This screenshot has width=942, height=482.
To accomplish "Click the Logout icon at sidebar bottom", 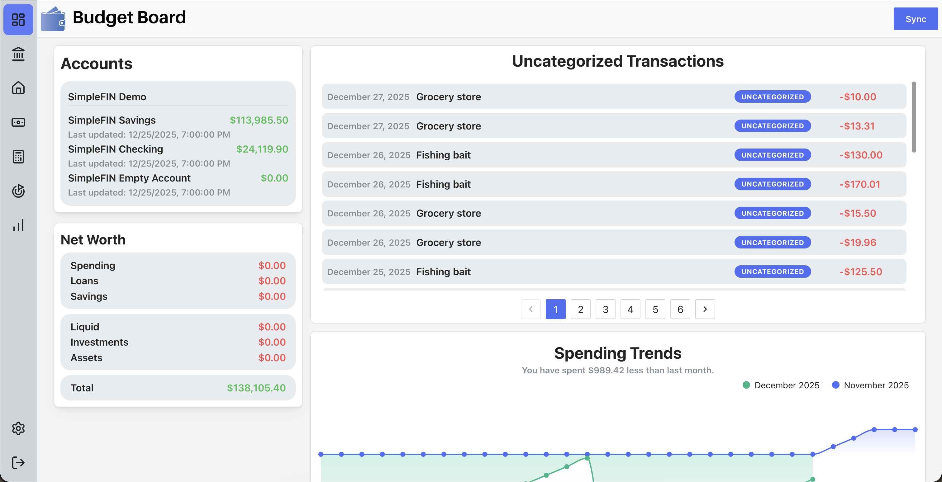I will (x=18, y=462).
